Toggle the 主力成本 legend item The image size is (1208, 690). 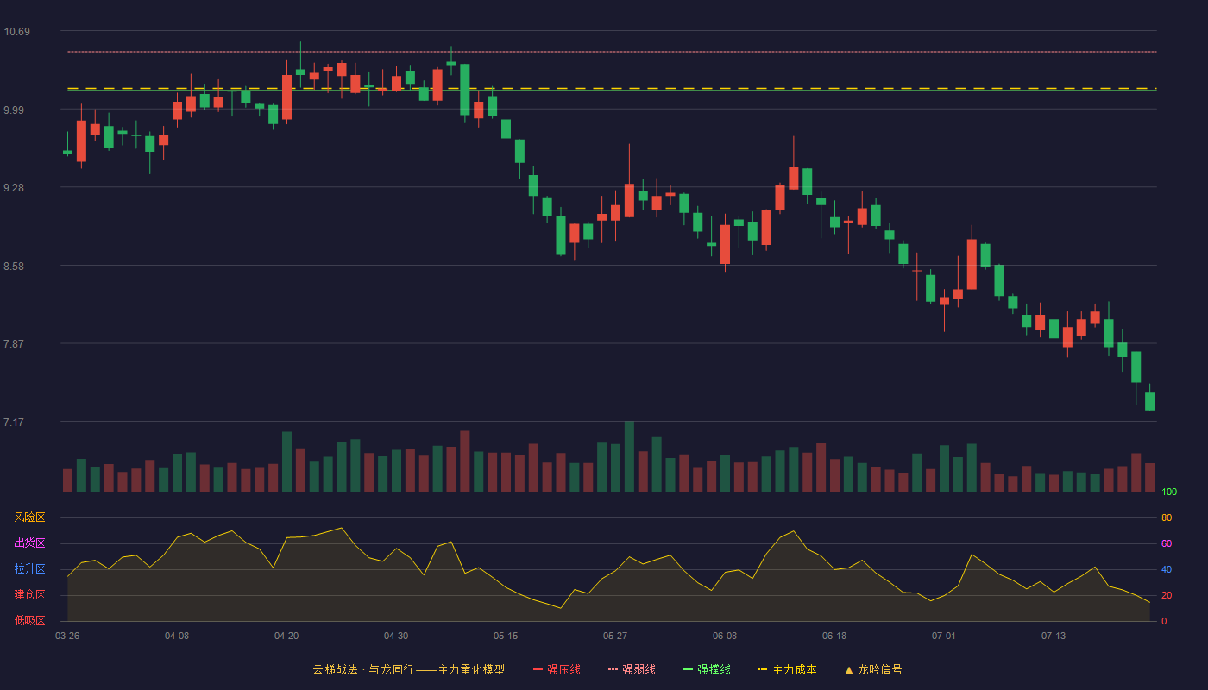(787, 669)
